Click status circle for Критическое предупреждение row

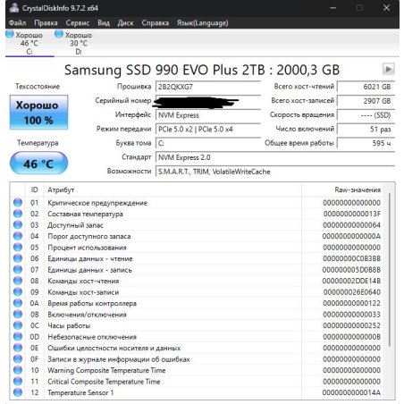pos(18,203)
